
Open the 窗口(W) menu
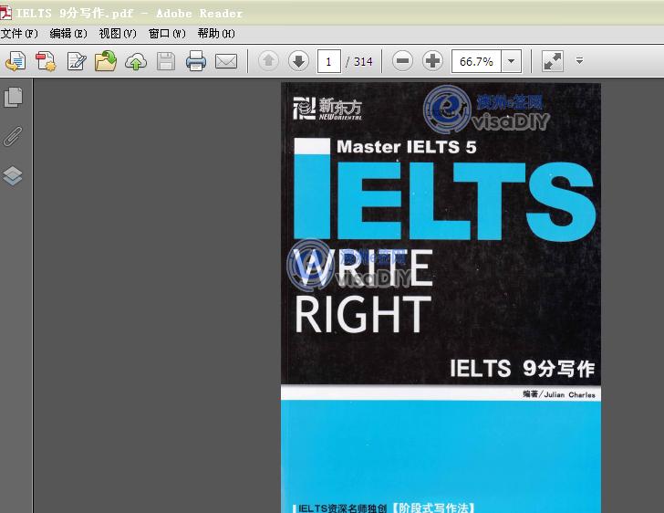(167, 34)
